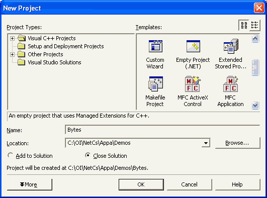Click the 'MFC ActiveX Control' caption

[193, 101]
